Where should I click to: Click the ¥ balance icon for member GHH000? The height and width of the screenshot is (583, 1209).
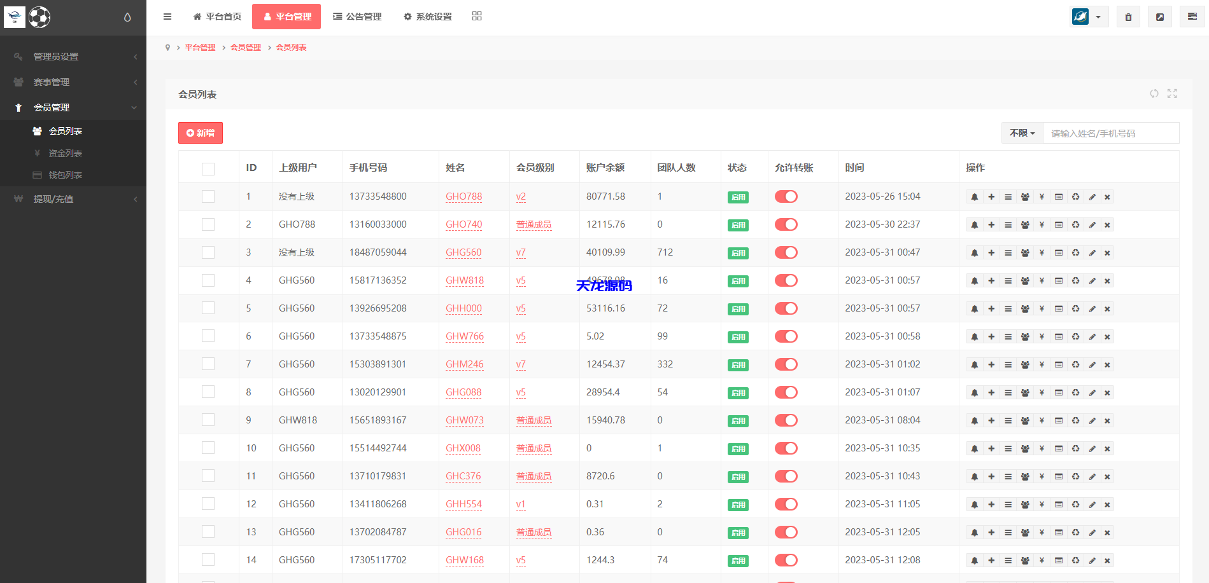coord(1042,308)
